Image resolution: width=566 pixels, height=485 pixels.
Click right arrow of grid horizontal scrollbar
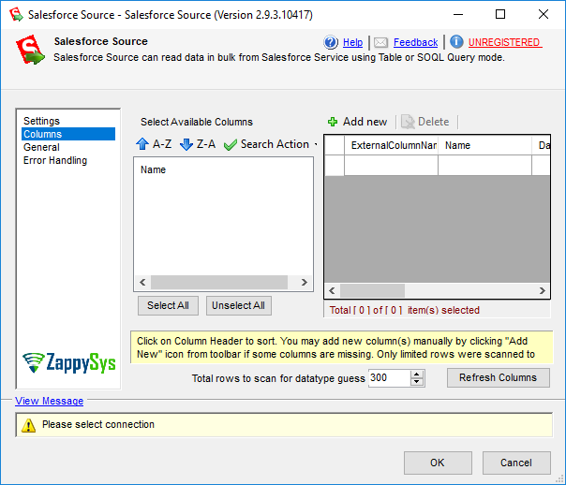tap(542, 290)
